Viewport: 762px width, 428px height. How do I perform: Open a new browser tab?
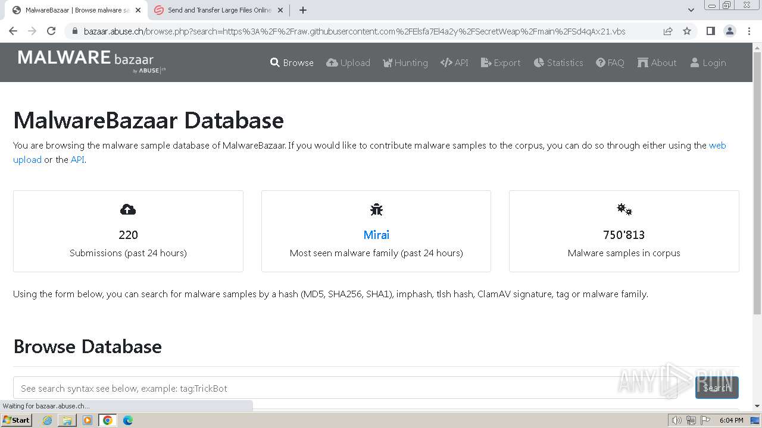[303, 10]
